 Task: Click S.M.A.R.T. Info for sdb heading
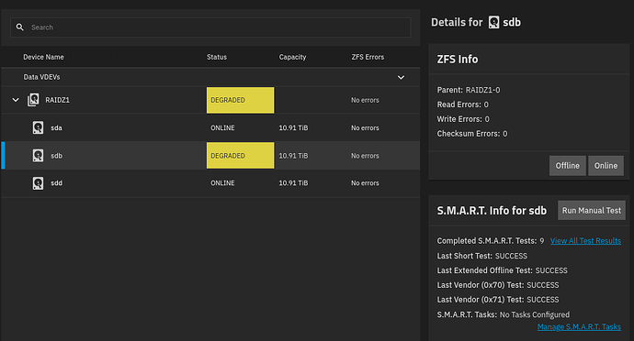click(x=492, y=211)
